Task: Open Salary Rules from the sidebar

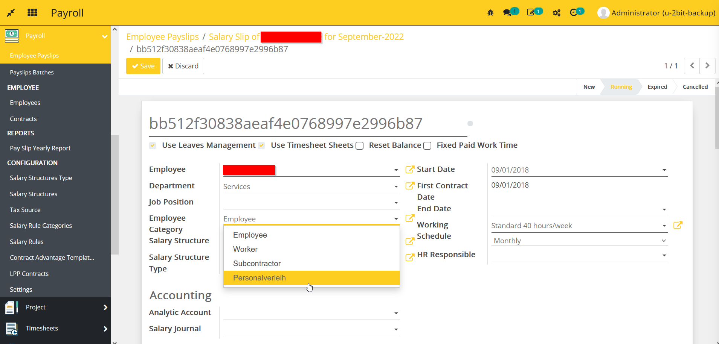Action: coord(27,241)
